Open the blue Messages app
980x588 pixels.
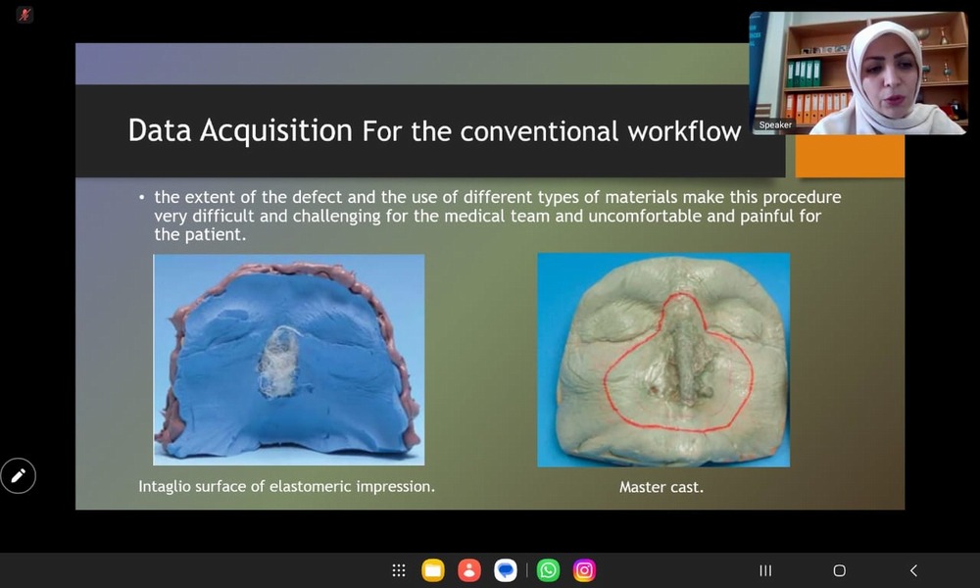(506, 570)
